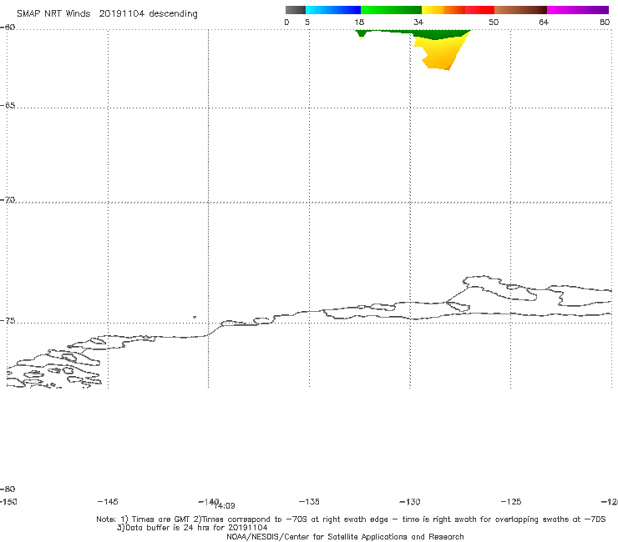Click the SMAP NRT Winds title text
The image size is (618, 542).
pos(107,14)
